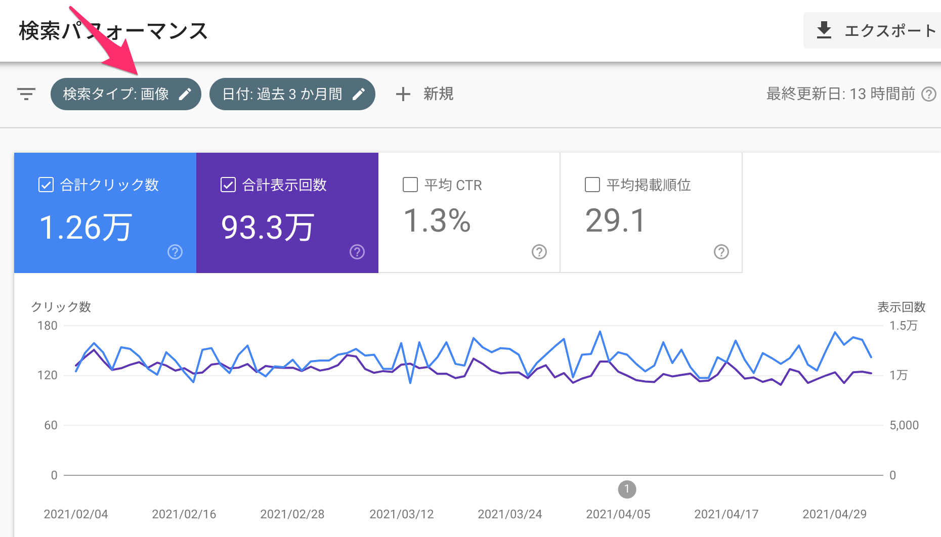Uncheck the 合計表示回数 checkbox

[228, 185]
